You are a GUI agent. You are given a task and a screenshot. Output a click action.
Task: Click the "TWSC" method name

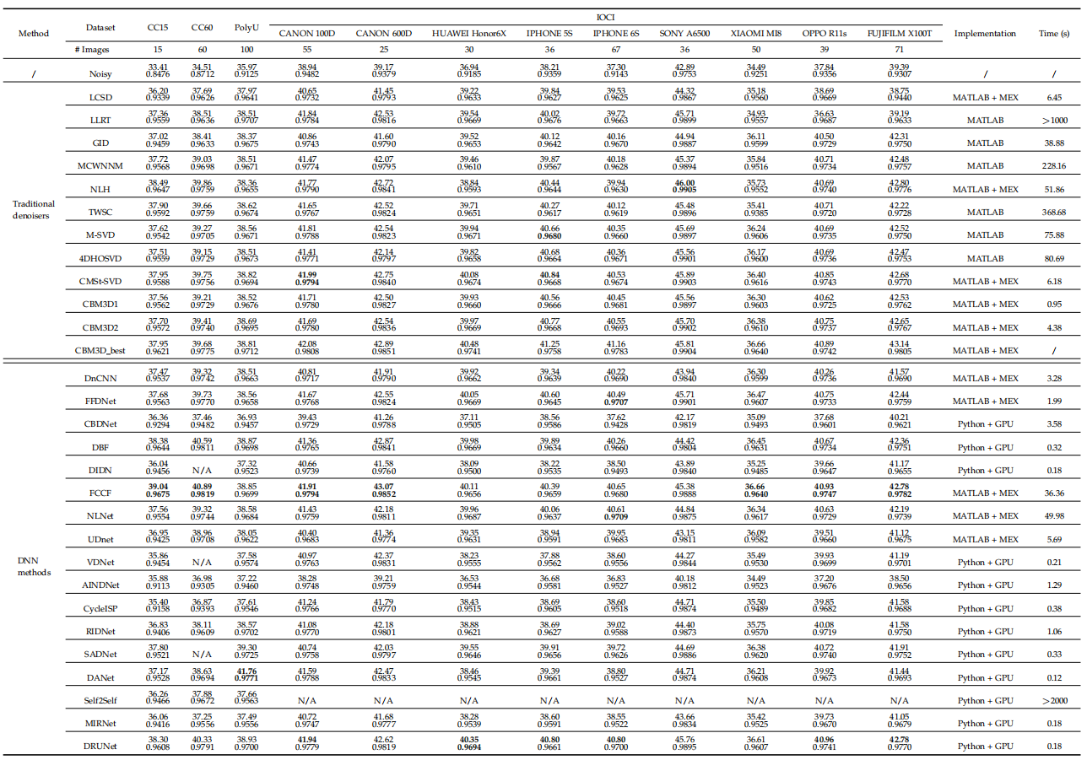[x=100, y=212]
